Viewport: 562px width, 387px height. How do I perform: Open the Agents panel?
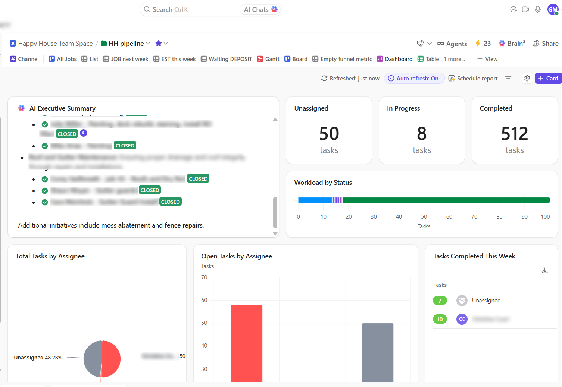point(452,44)
